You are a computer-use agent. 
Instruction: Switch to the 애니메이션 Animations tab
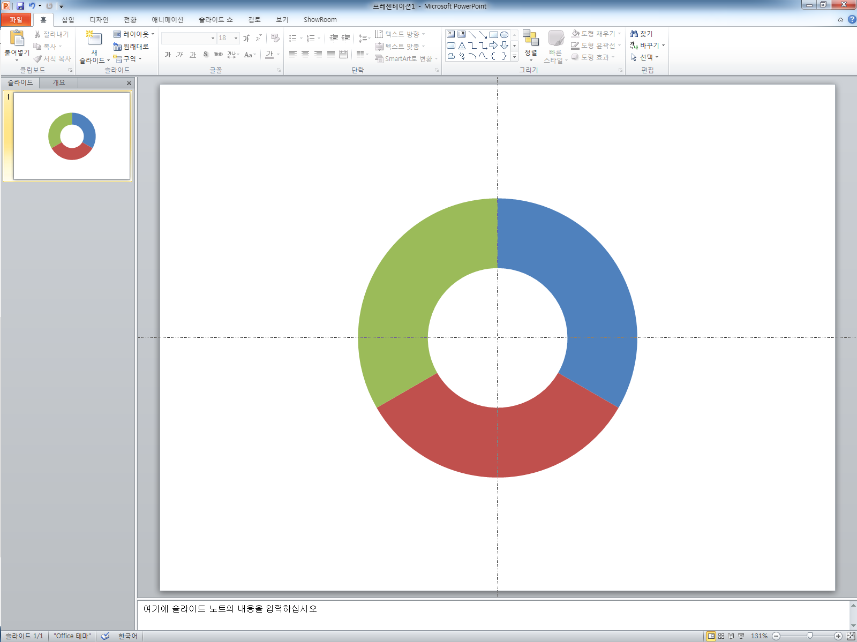(x=168, y=20)
